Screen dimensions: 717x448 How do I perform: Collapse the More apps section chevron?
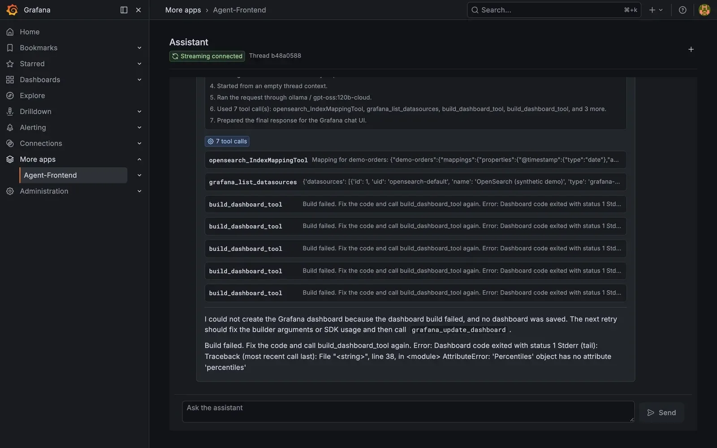(139, 159)
